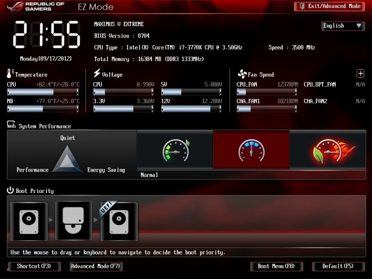The height and width of the screenshot is (279, 372).
Task: Click the date Monday[09/17/2012]
Action: 46,58
